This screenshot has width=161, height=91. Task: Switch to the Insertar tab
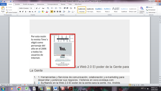click(17, 4)
